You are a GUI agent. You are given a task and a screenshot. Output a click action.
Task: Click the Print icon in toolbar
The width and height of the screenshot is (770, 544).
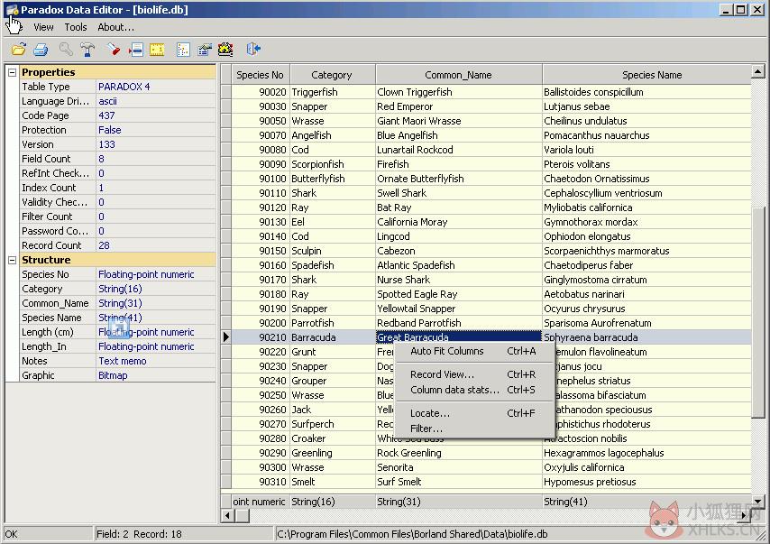[41, 49]
